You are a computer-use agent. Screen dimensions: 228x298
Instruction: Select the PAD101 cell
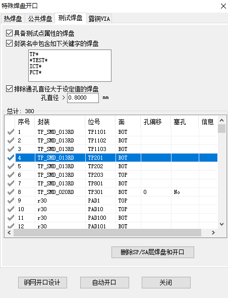coord(100,226)
